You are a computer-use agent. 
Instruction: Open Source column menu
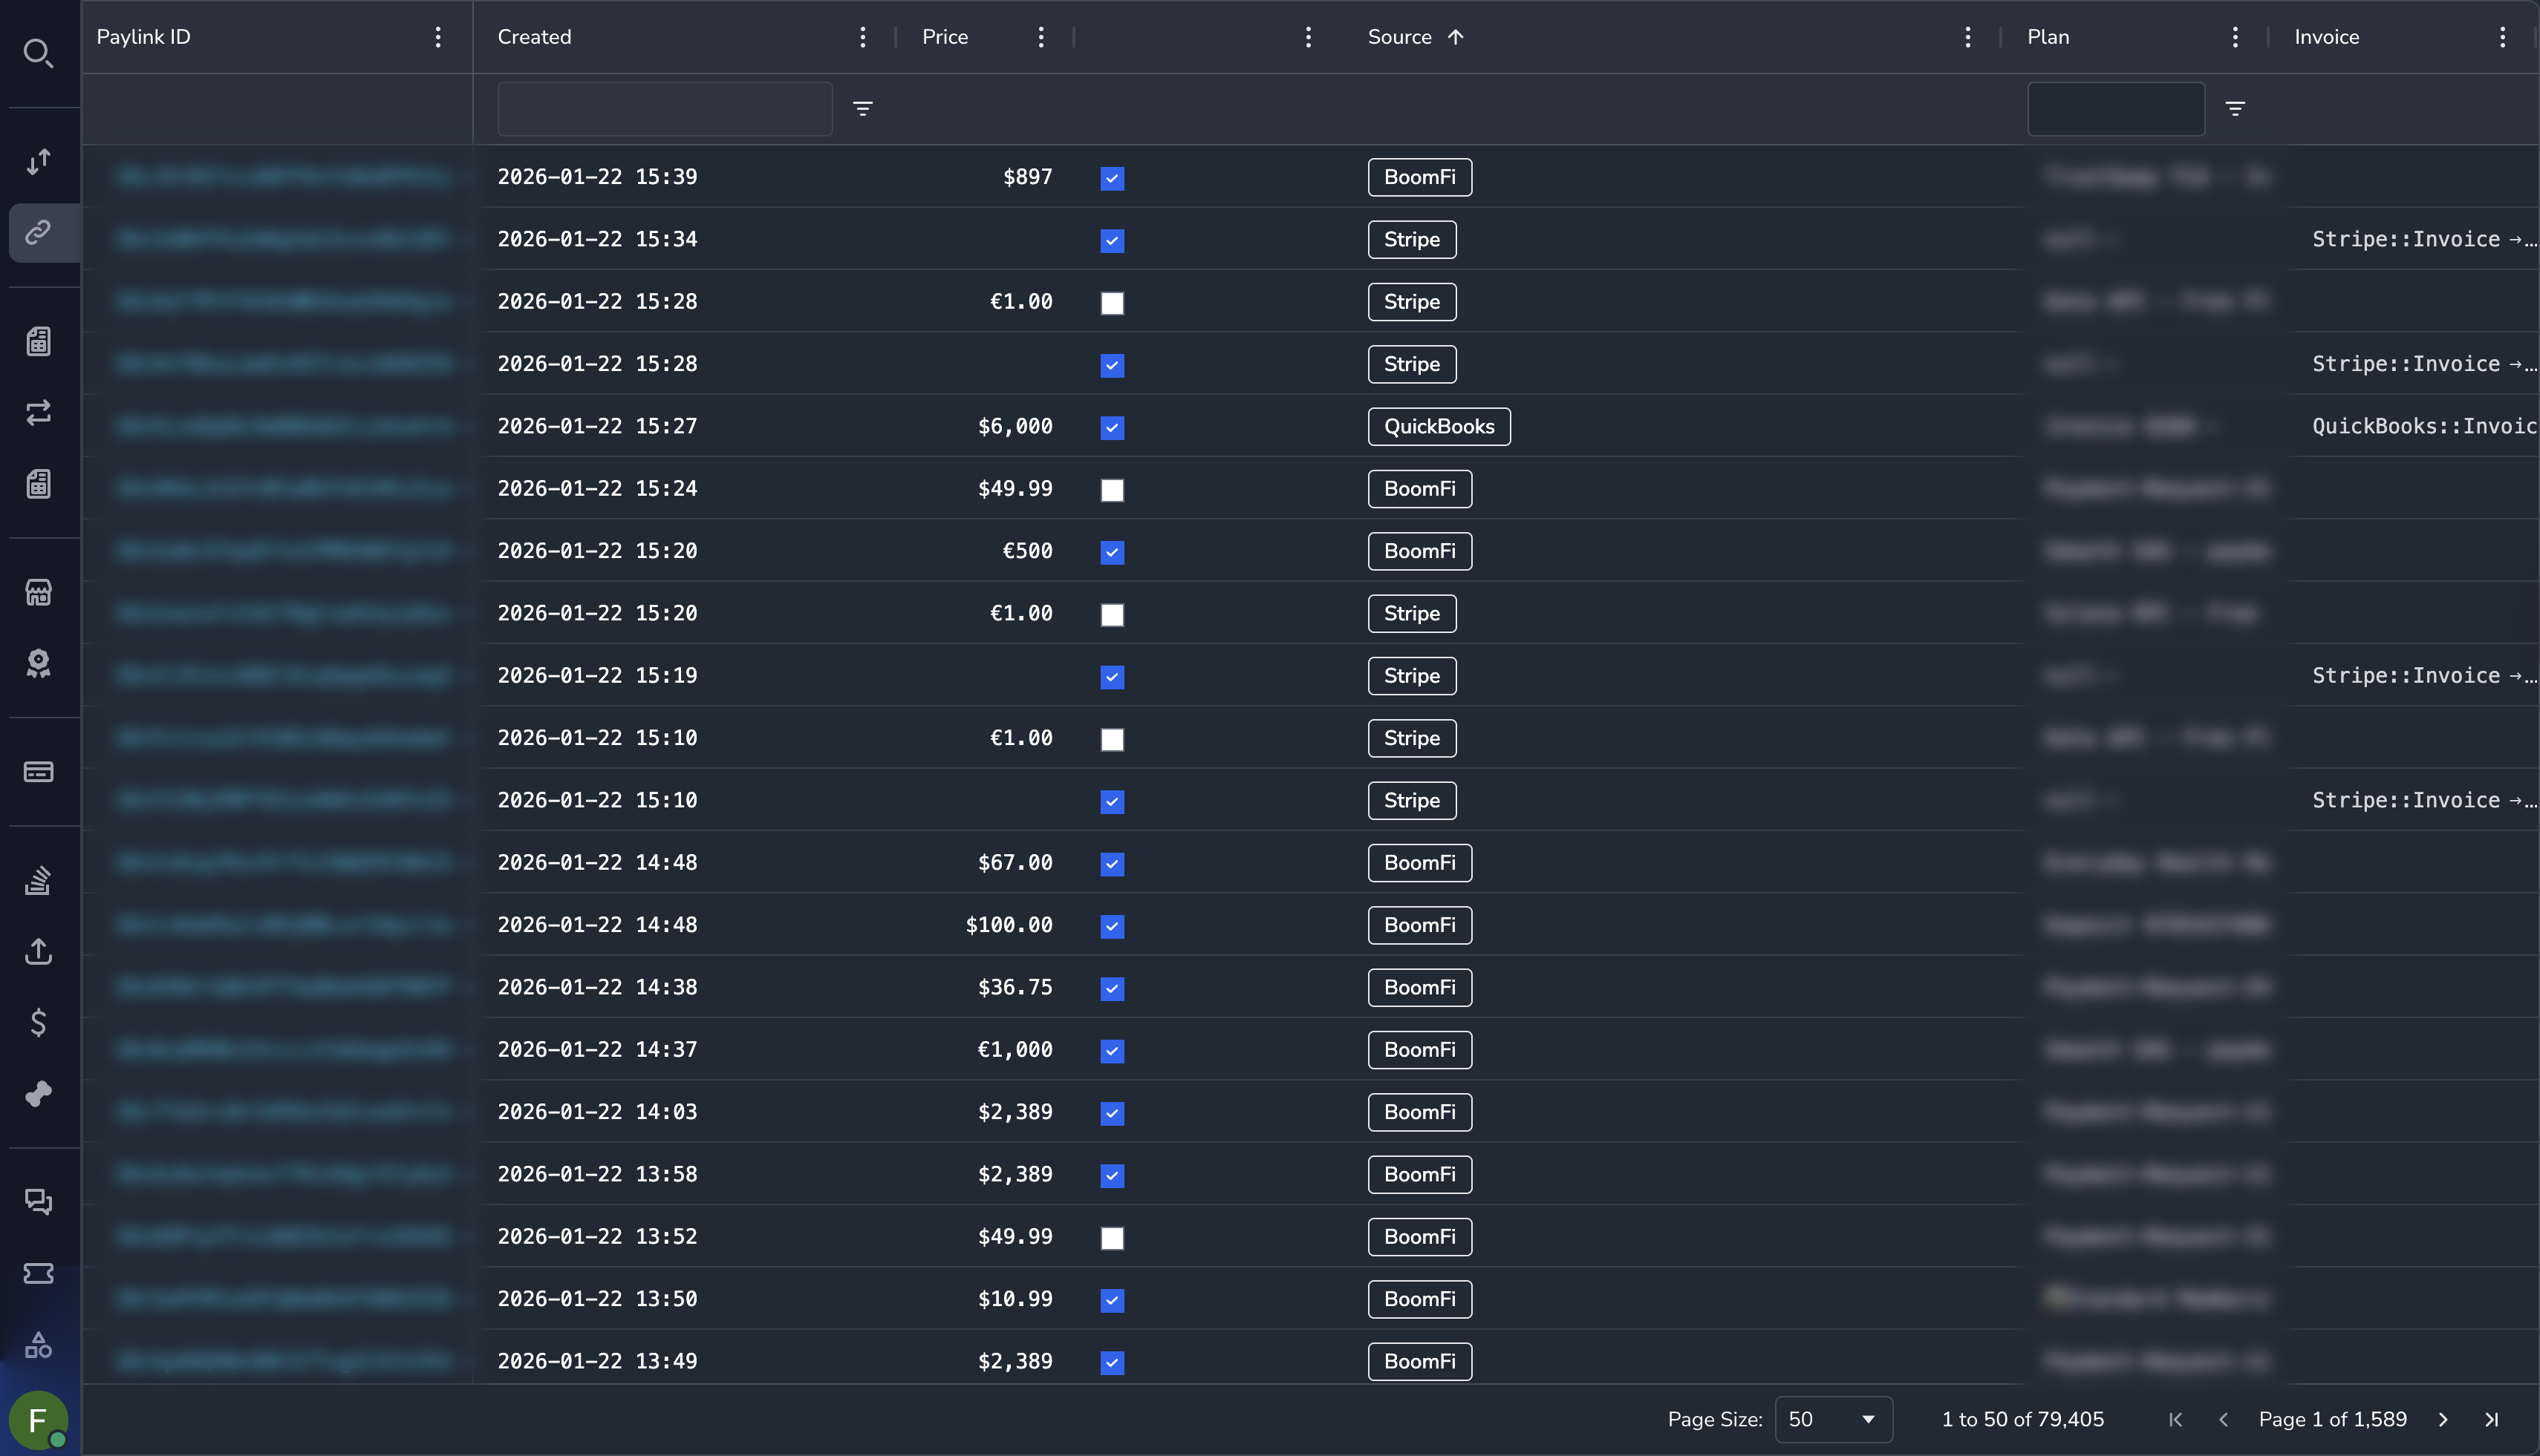pos(1967,37)
